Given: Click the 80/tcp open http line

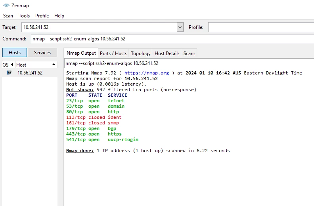Looking at the screenshot, I should pyautogui.click(x=92, y=112).
